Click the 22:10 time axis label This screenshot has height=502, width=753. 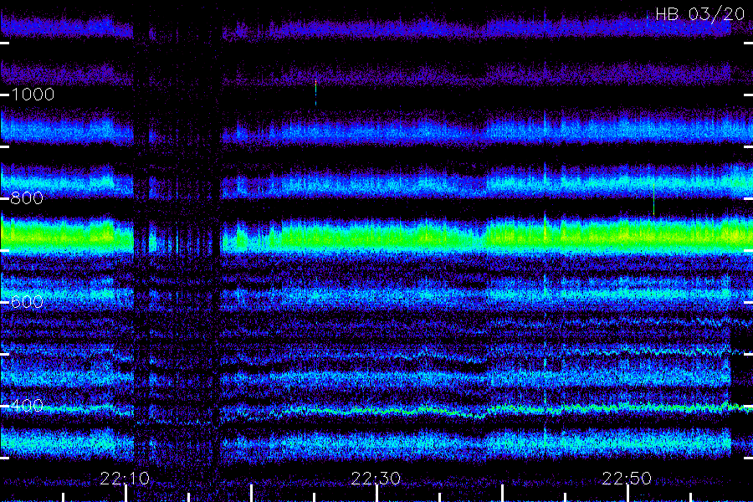click(x=125, y=478)
